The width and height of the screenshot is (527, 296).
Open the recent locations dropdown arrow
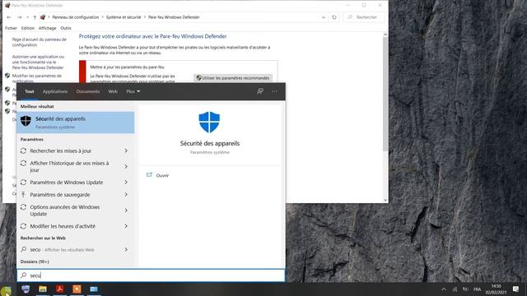[x=27, y=17]
